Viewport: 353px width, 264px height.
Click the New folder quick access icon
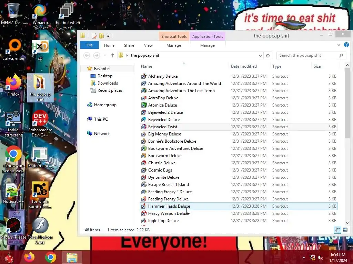click(x=102, y=36)
